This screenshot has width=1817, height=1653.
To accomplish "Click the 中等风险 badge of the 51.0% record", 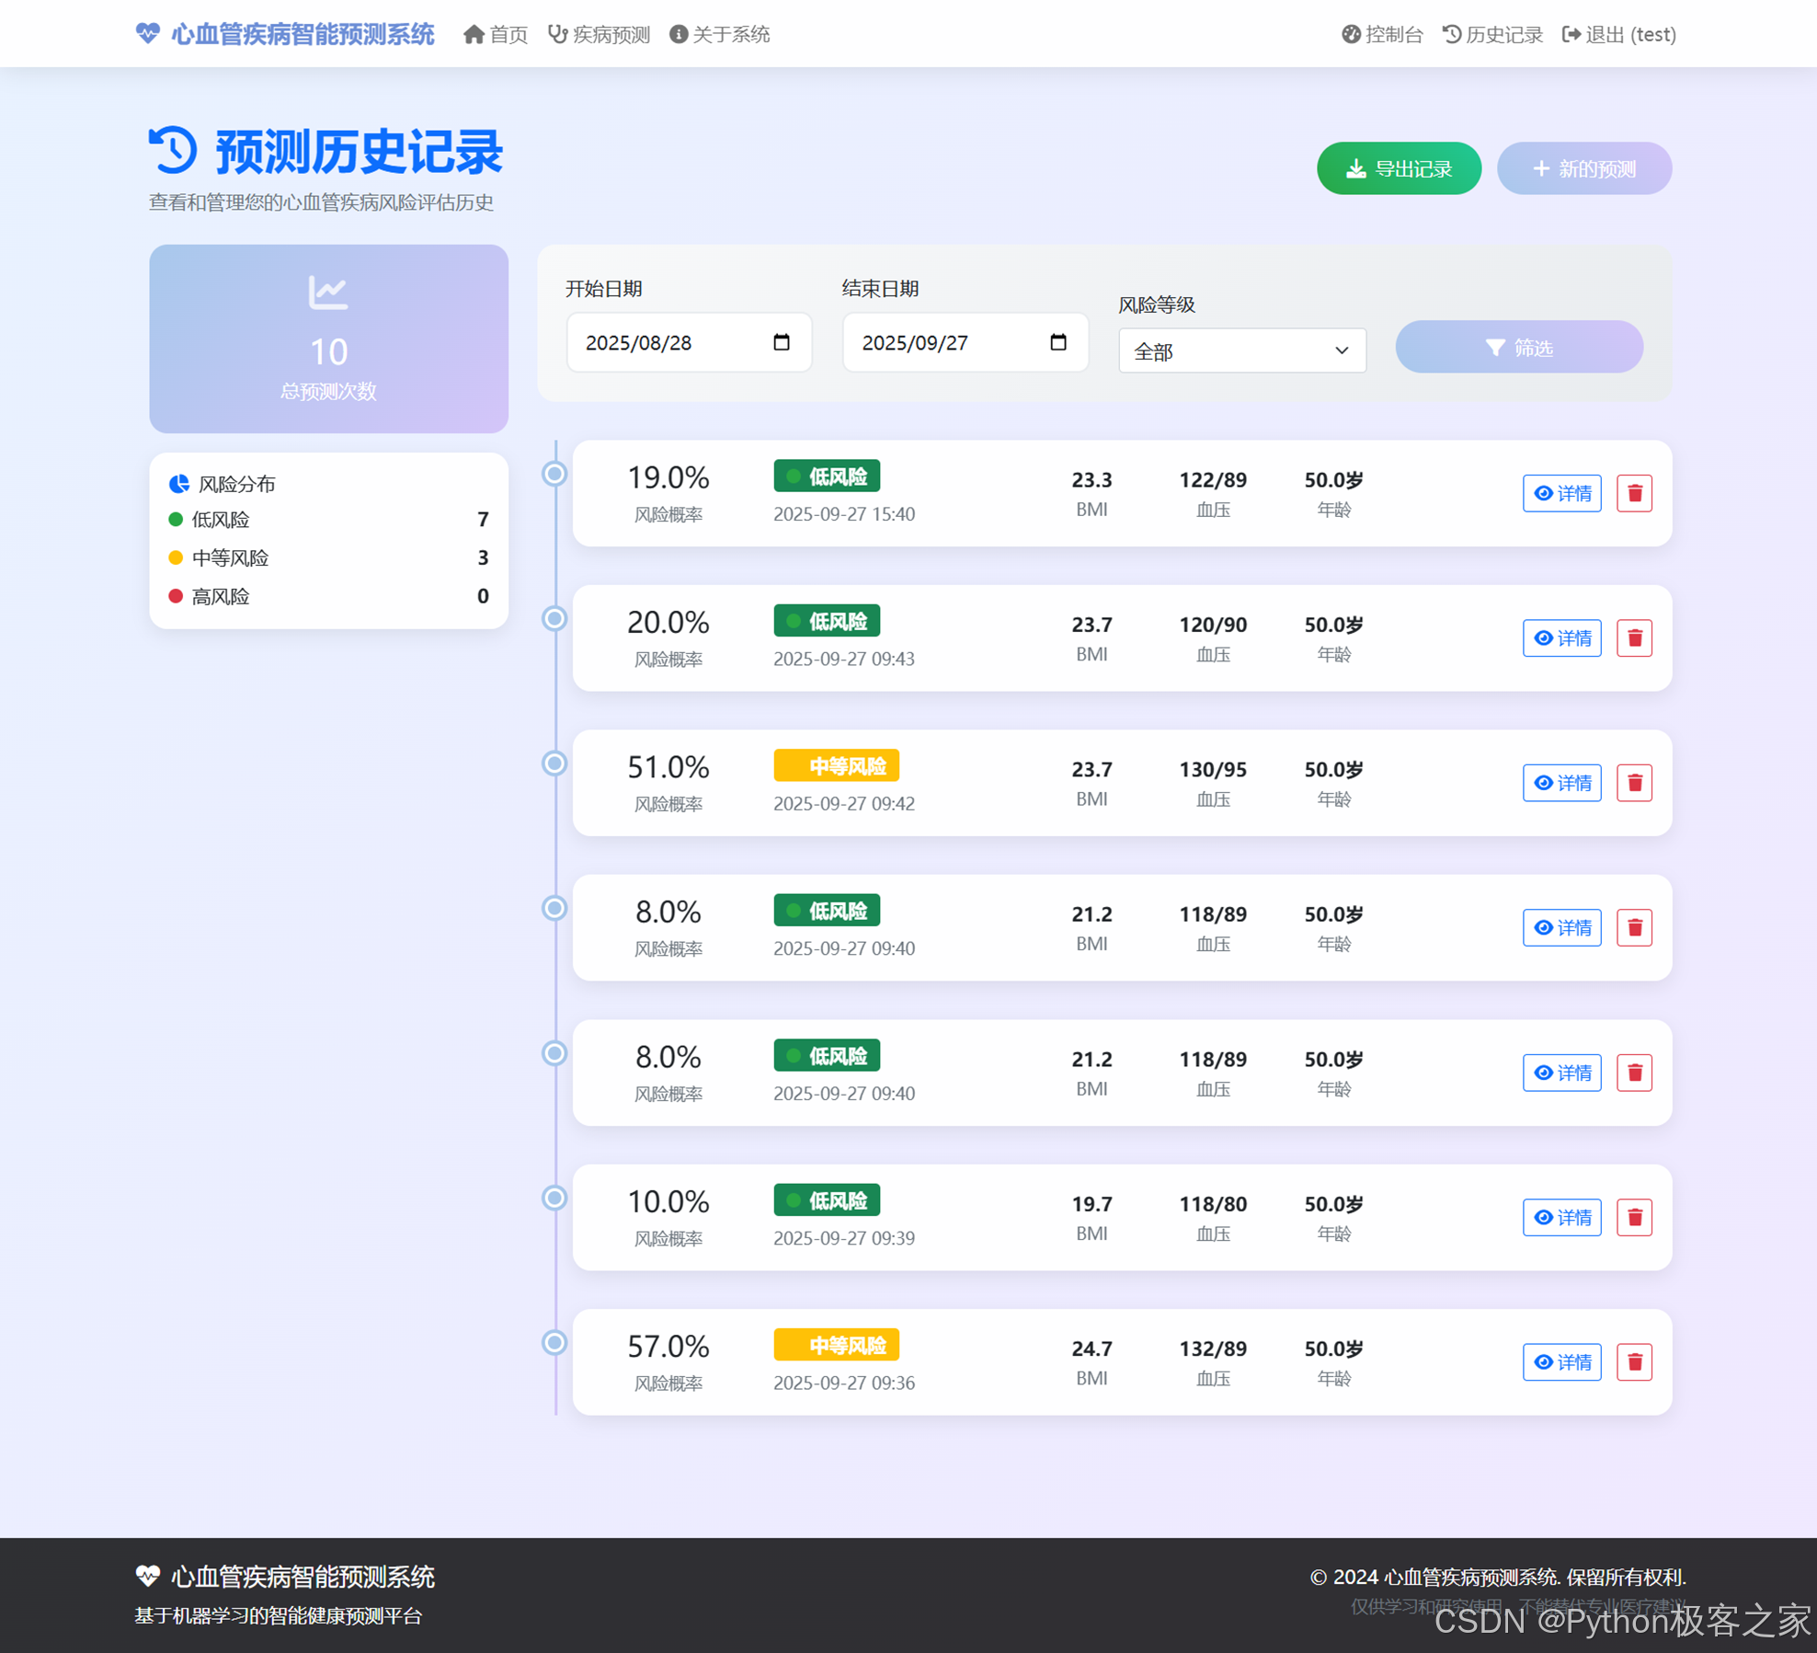I will point(836,766).
